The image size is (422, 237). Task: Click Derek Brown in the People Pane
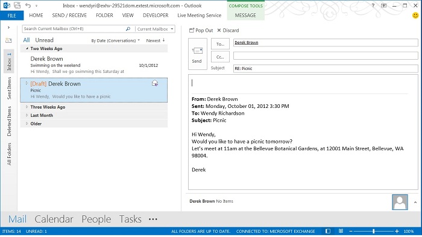pyautogui.click(x=202, y=201)
